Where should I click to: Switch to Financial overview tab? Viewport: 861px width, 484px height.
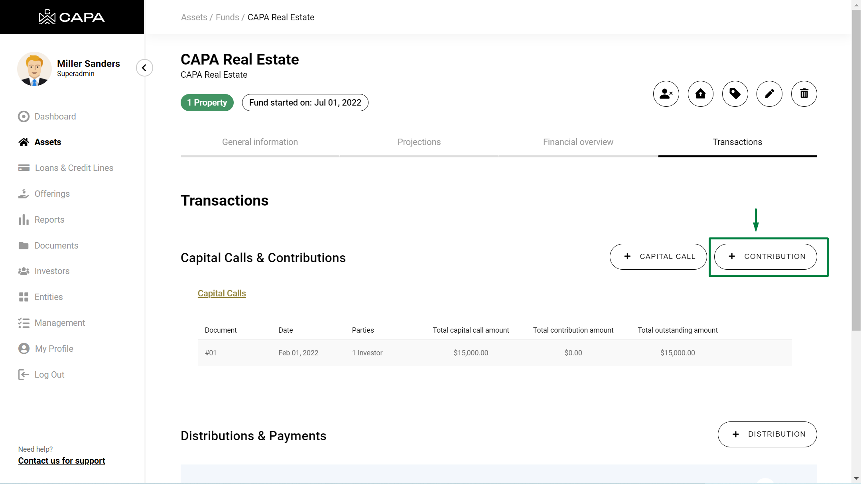pyautogui.click(x=578, y=142)
